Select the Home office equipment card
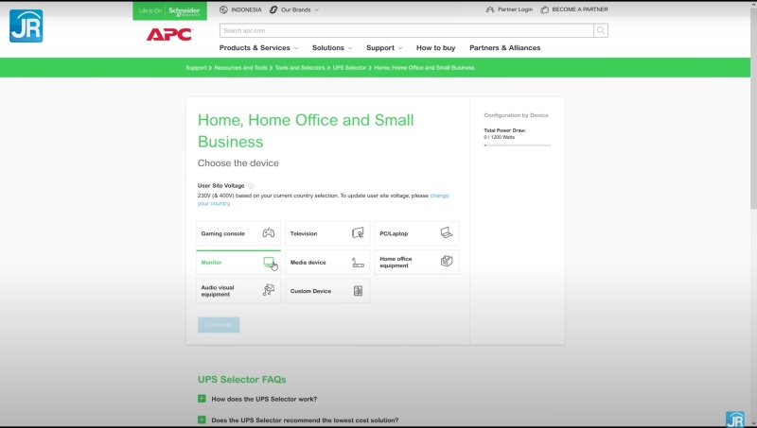This screenshot has width=757, height=428. pyautogui.click(x=416, y=263)
